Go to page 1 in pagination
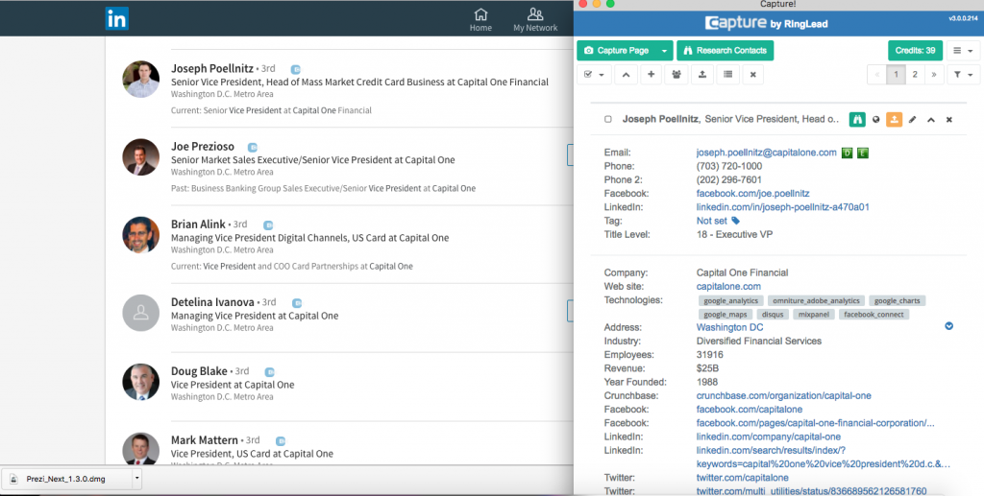The height and width of the screenshot is (496, 984). [896, 75]
